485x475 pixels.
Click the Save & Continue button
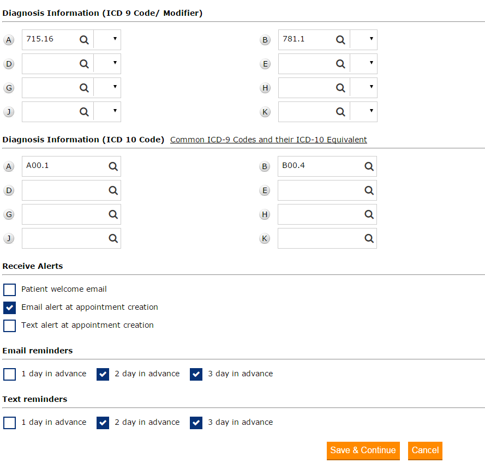click(x=363, y=450)
